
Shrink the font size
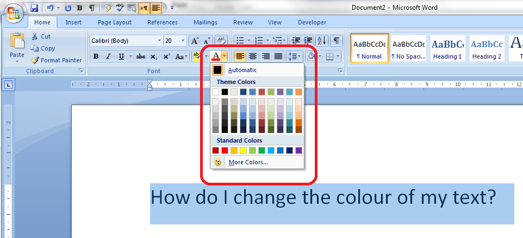point(207,41)
